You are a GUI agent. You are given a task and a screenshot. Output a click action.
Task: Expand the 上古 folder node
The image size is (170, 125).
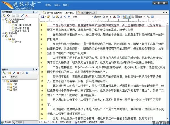click(x=8, y=84)
